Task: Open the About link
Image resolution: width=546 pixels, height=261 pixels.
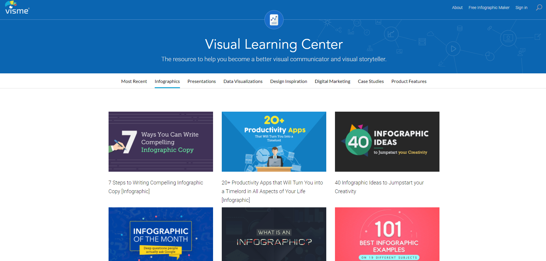Action: pos(457,8)
